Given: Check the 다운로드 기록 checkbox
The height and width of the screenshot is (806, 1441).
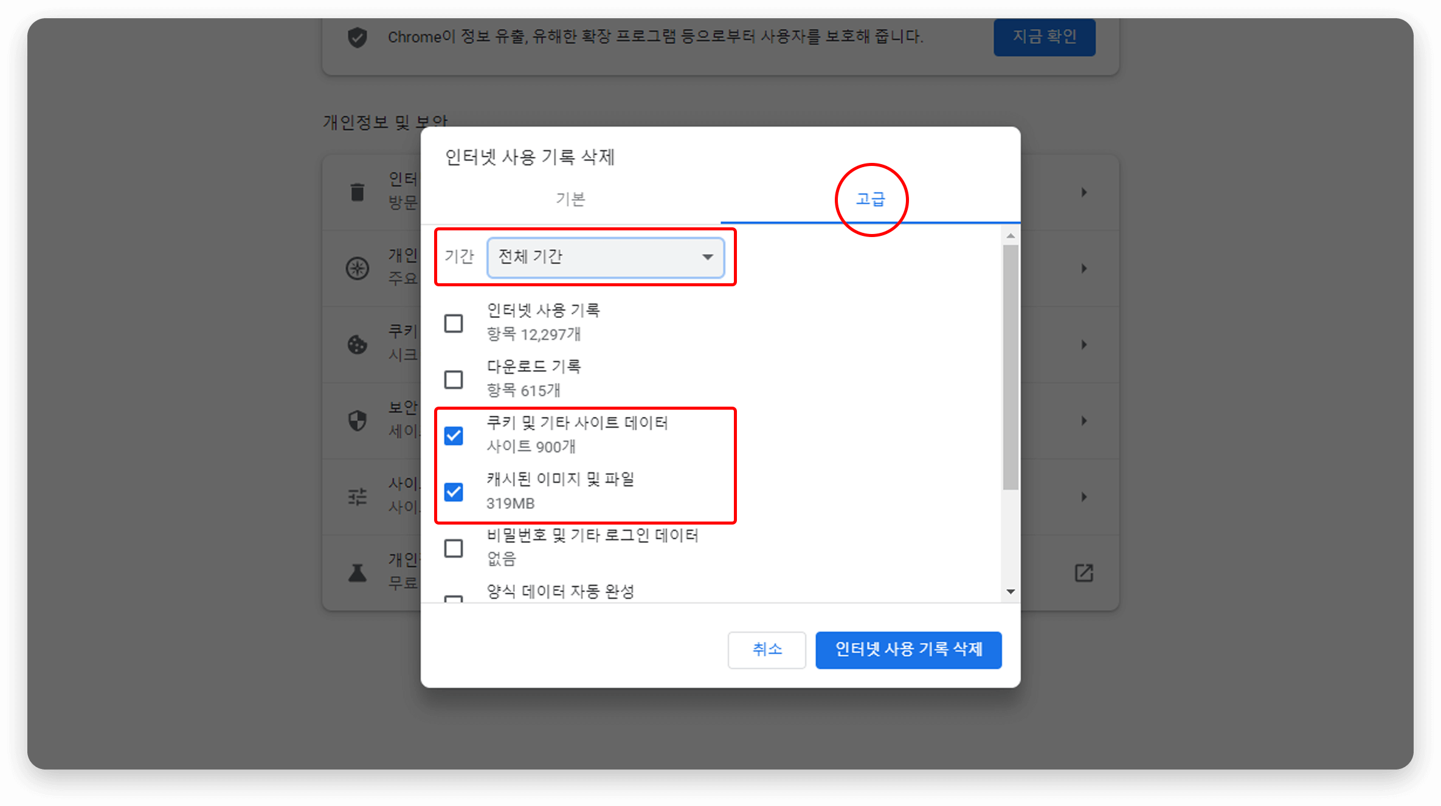Looking at the screenshot, I should (x=454, y=379).
